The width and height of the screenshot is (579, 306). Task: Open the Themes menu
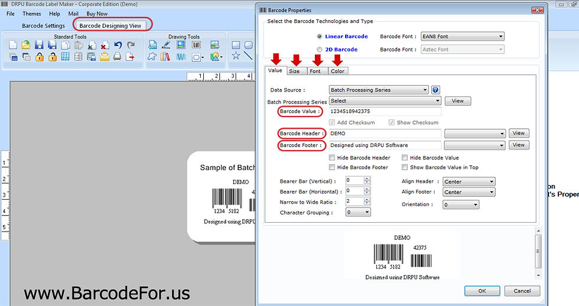coord(32,14)
